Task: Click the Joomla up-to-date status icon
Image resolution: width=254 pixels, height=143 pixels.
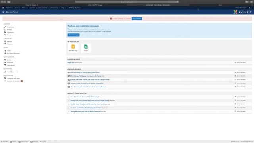Action: point(5,79)
